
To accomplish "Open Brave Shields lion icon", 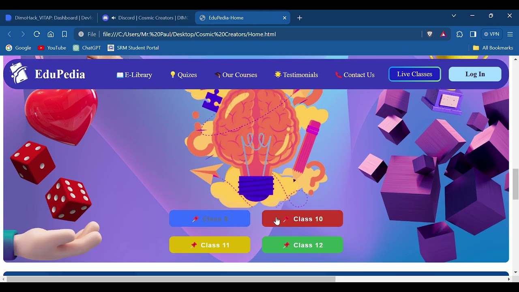I will coord(430,34).
